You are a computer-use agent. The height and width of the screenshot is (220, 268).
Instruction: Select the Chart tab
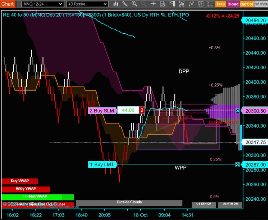click(8, 4)
